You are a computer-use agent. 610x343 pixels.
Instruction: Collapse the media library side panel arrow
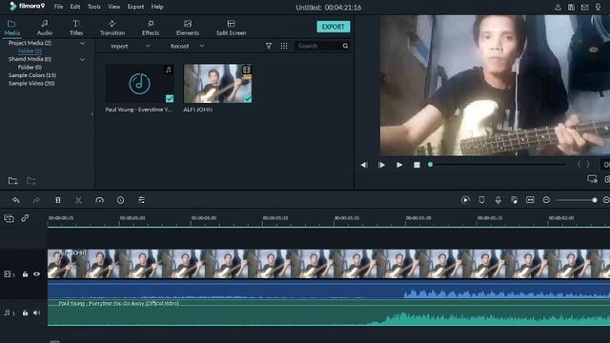pyautogui.click(x=92, y=114)
